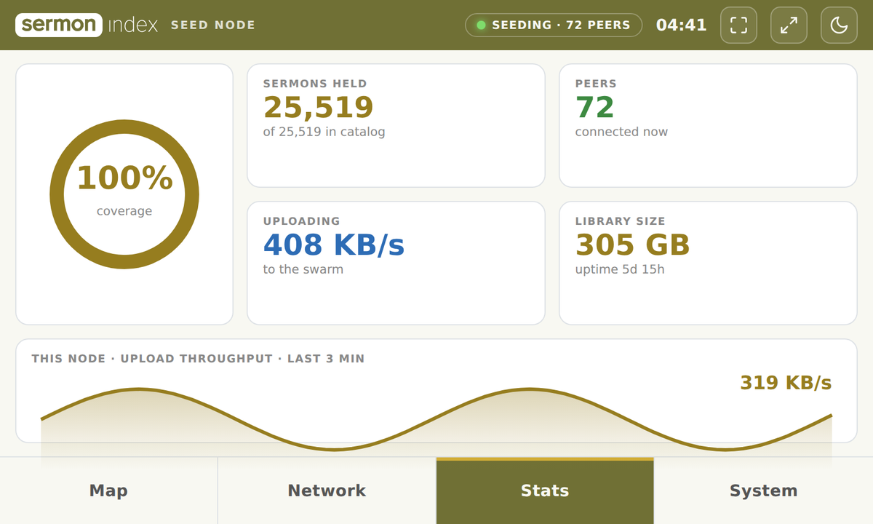Click the PEERS card label

pos(596,84)
